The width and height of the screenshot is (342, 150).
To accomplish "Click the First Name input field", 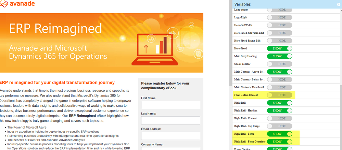I will [x=170, y=105].
